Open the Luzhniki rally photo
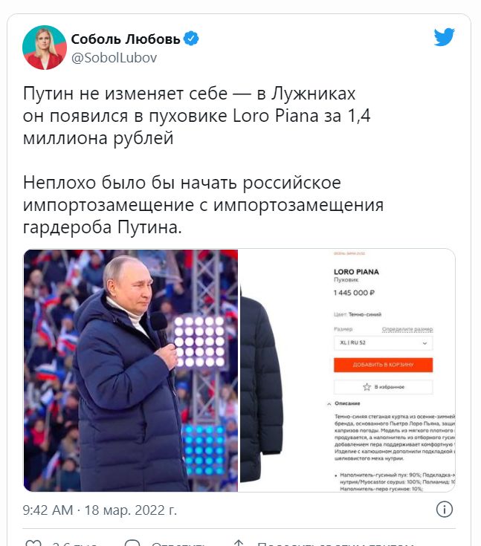481x546 pixels. (131, 371)
